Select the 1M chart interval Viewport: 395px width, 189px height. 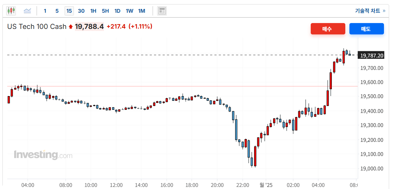[x=142, y=11]
